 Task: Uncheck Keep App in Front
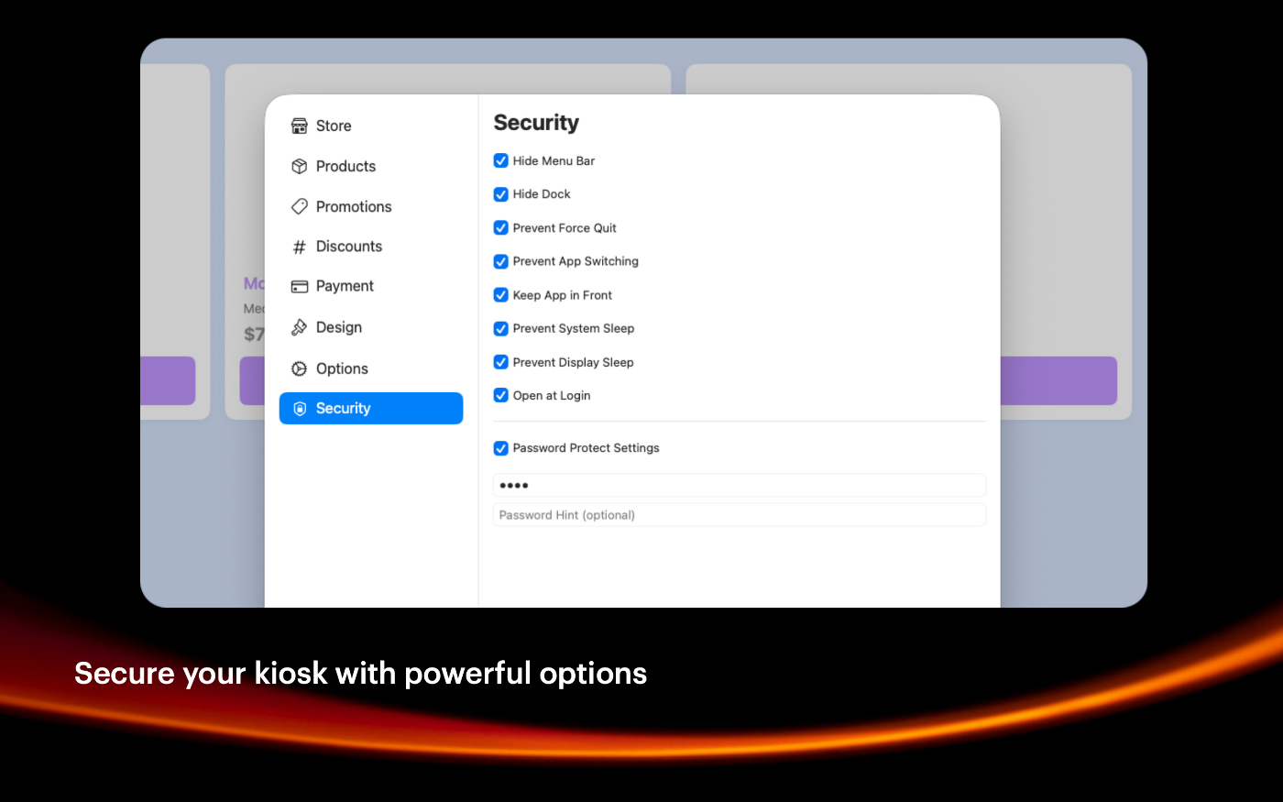(x=501, y=295)
